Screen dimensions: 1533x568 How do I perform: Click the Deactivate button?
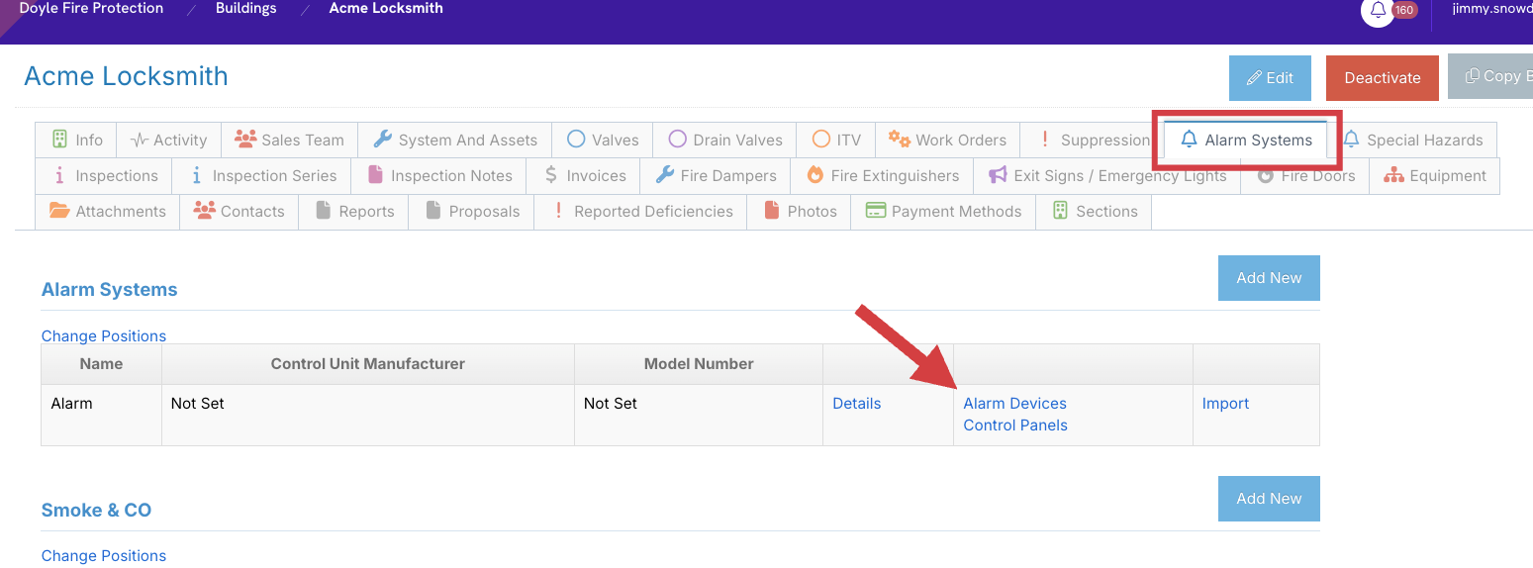click(x=1383, y=77)
